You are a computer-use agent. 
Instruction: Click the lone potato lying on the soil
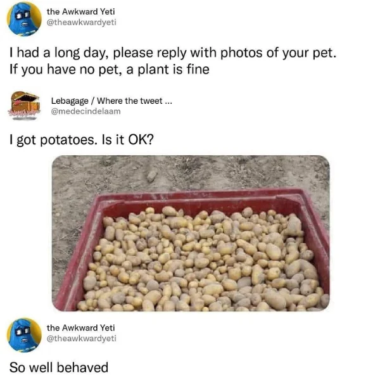point(152,175)
